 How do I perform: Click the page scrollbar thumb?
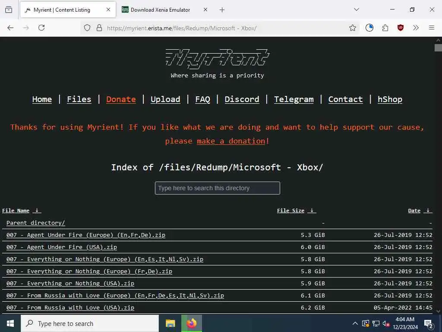pos(438,48)
